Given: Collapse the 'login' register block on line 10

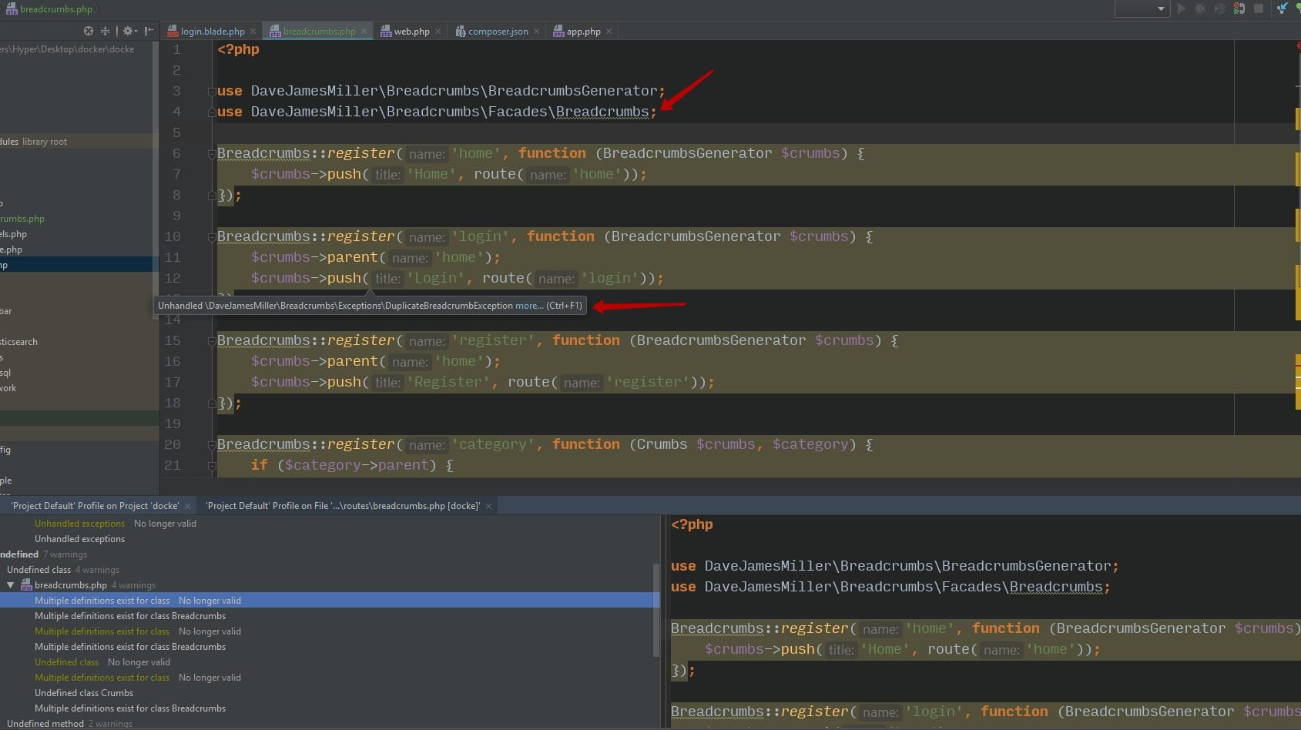Looking at the screenshot, I should click(212, 237).
